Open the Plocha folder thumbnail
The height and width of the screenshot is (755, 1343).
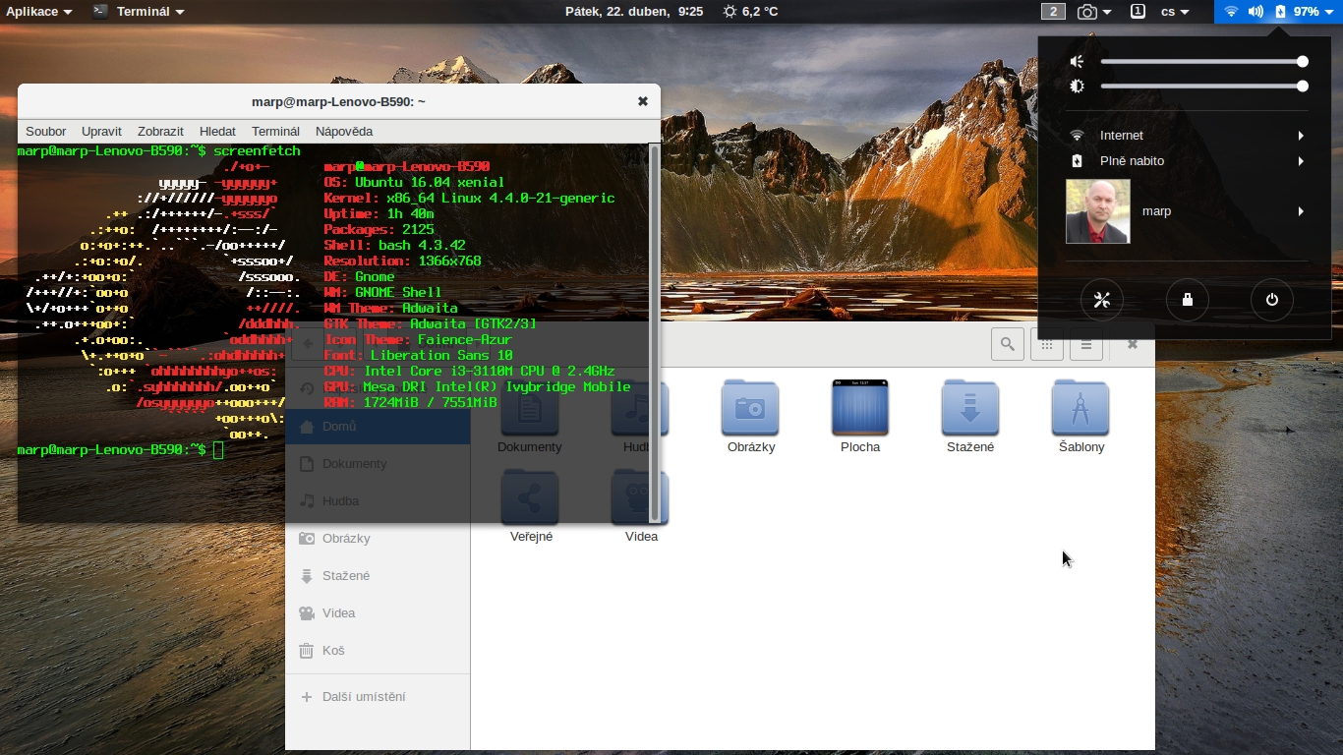(x=860, y=407)
